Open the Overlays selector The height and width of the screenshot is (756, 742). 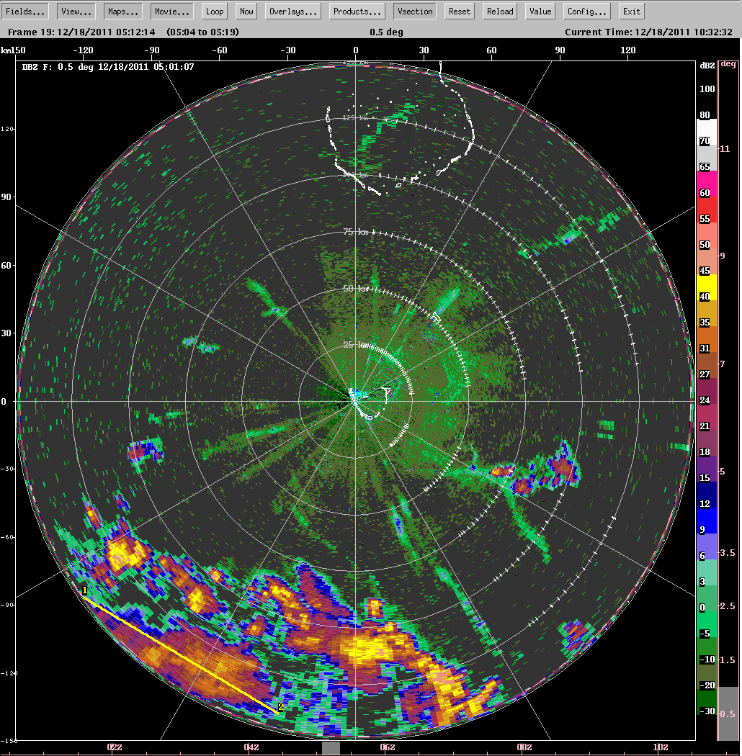292,11
